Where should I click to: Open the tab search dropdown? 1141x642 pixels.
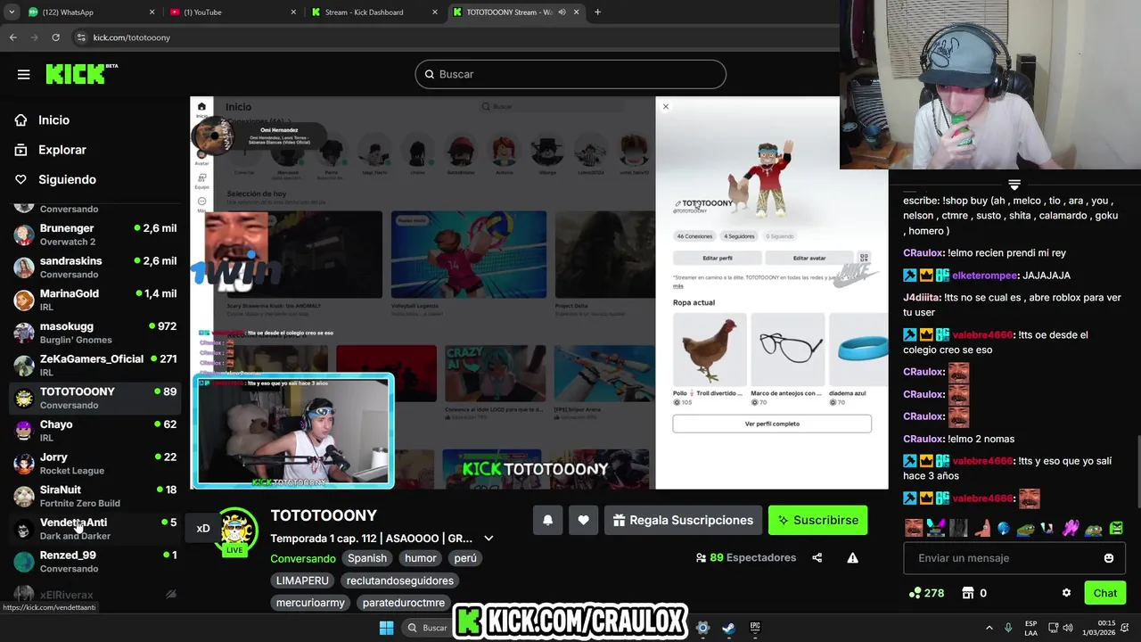click(12, 12)
